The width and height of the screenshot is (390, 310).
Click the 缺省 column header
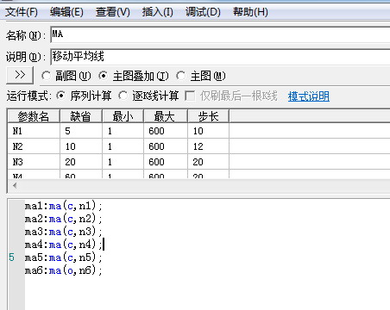(x=81, y=116)
